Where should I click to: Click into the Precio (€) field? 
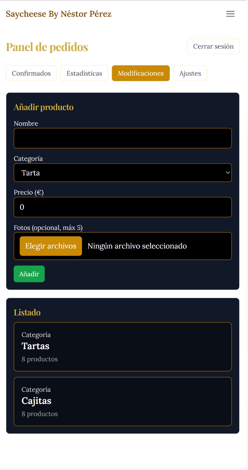pos(123,207)
